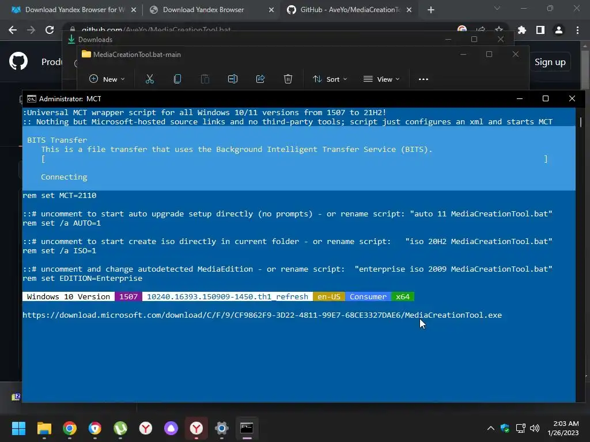Click the Paste icon in Explorer toolbar
The height and width of the screenshot is (442, 590).
[205, 79]
